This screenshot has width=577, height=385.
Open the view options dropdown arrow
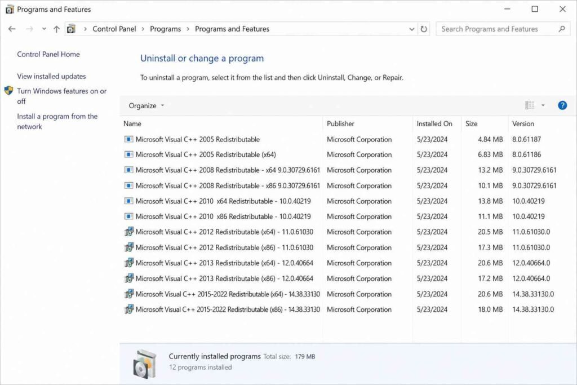543,105
